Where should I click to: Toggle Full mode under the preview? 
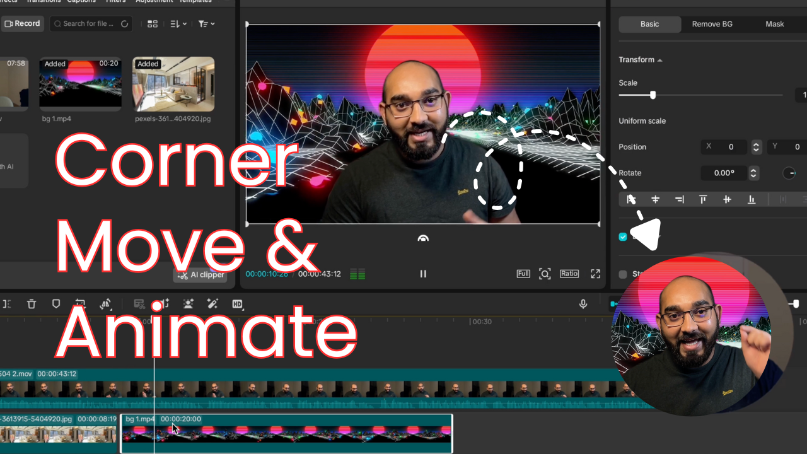523,274
